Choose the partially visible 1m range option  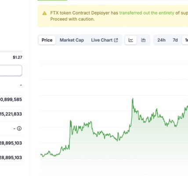point(185,40)
